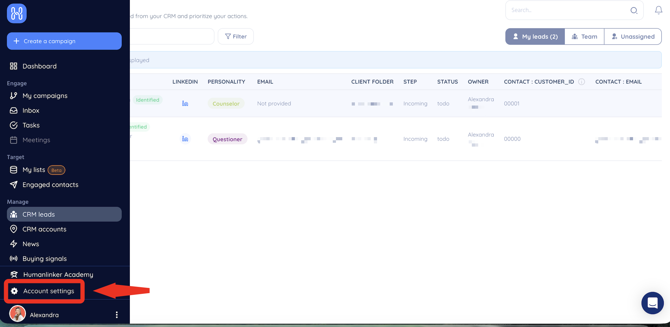
Task: Click the PERSONALITY column header
Action: click(x=226, y=82)
